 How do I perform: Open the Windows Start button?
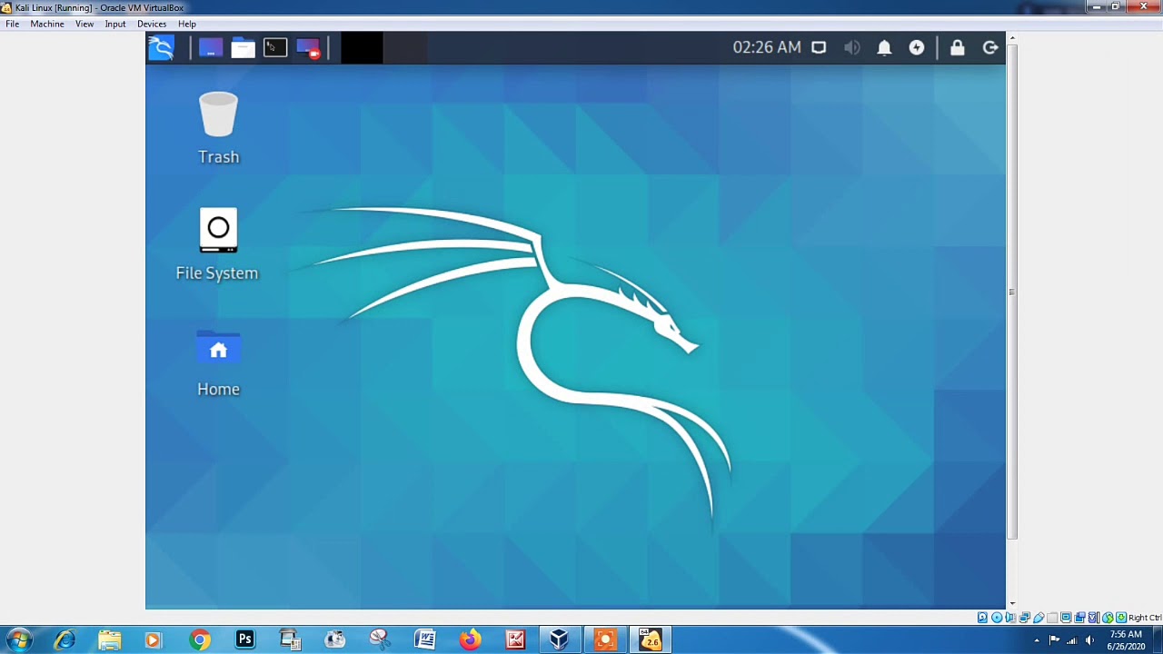tap(18, 639)
